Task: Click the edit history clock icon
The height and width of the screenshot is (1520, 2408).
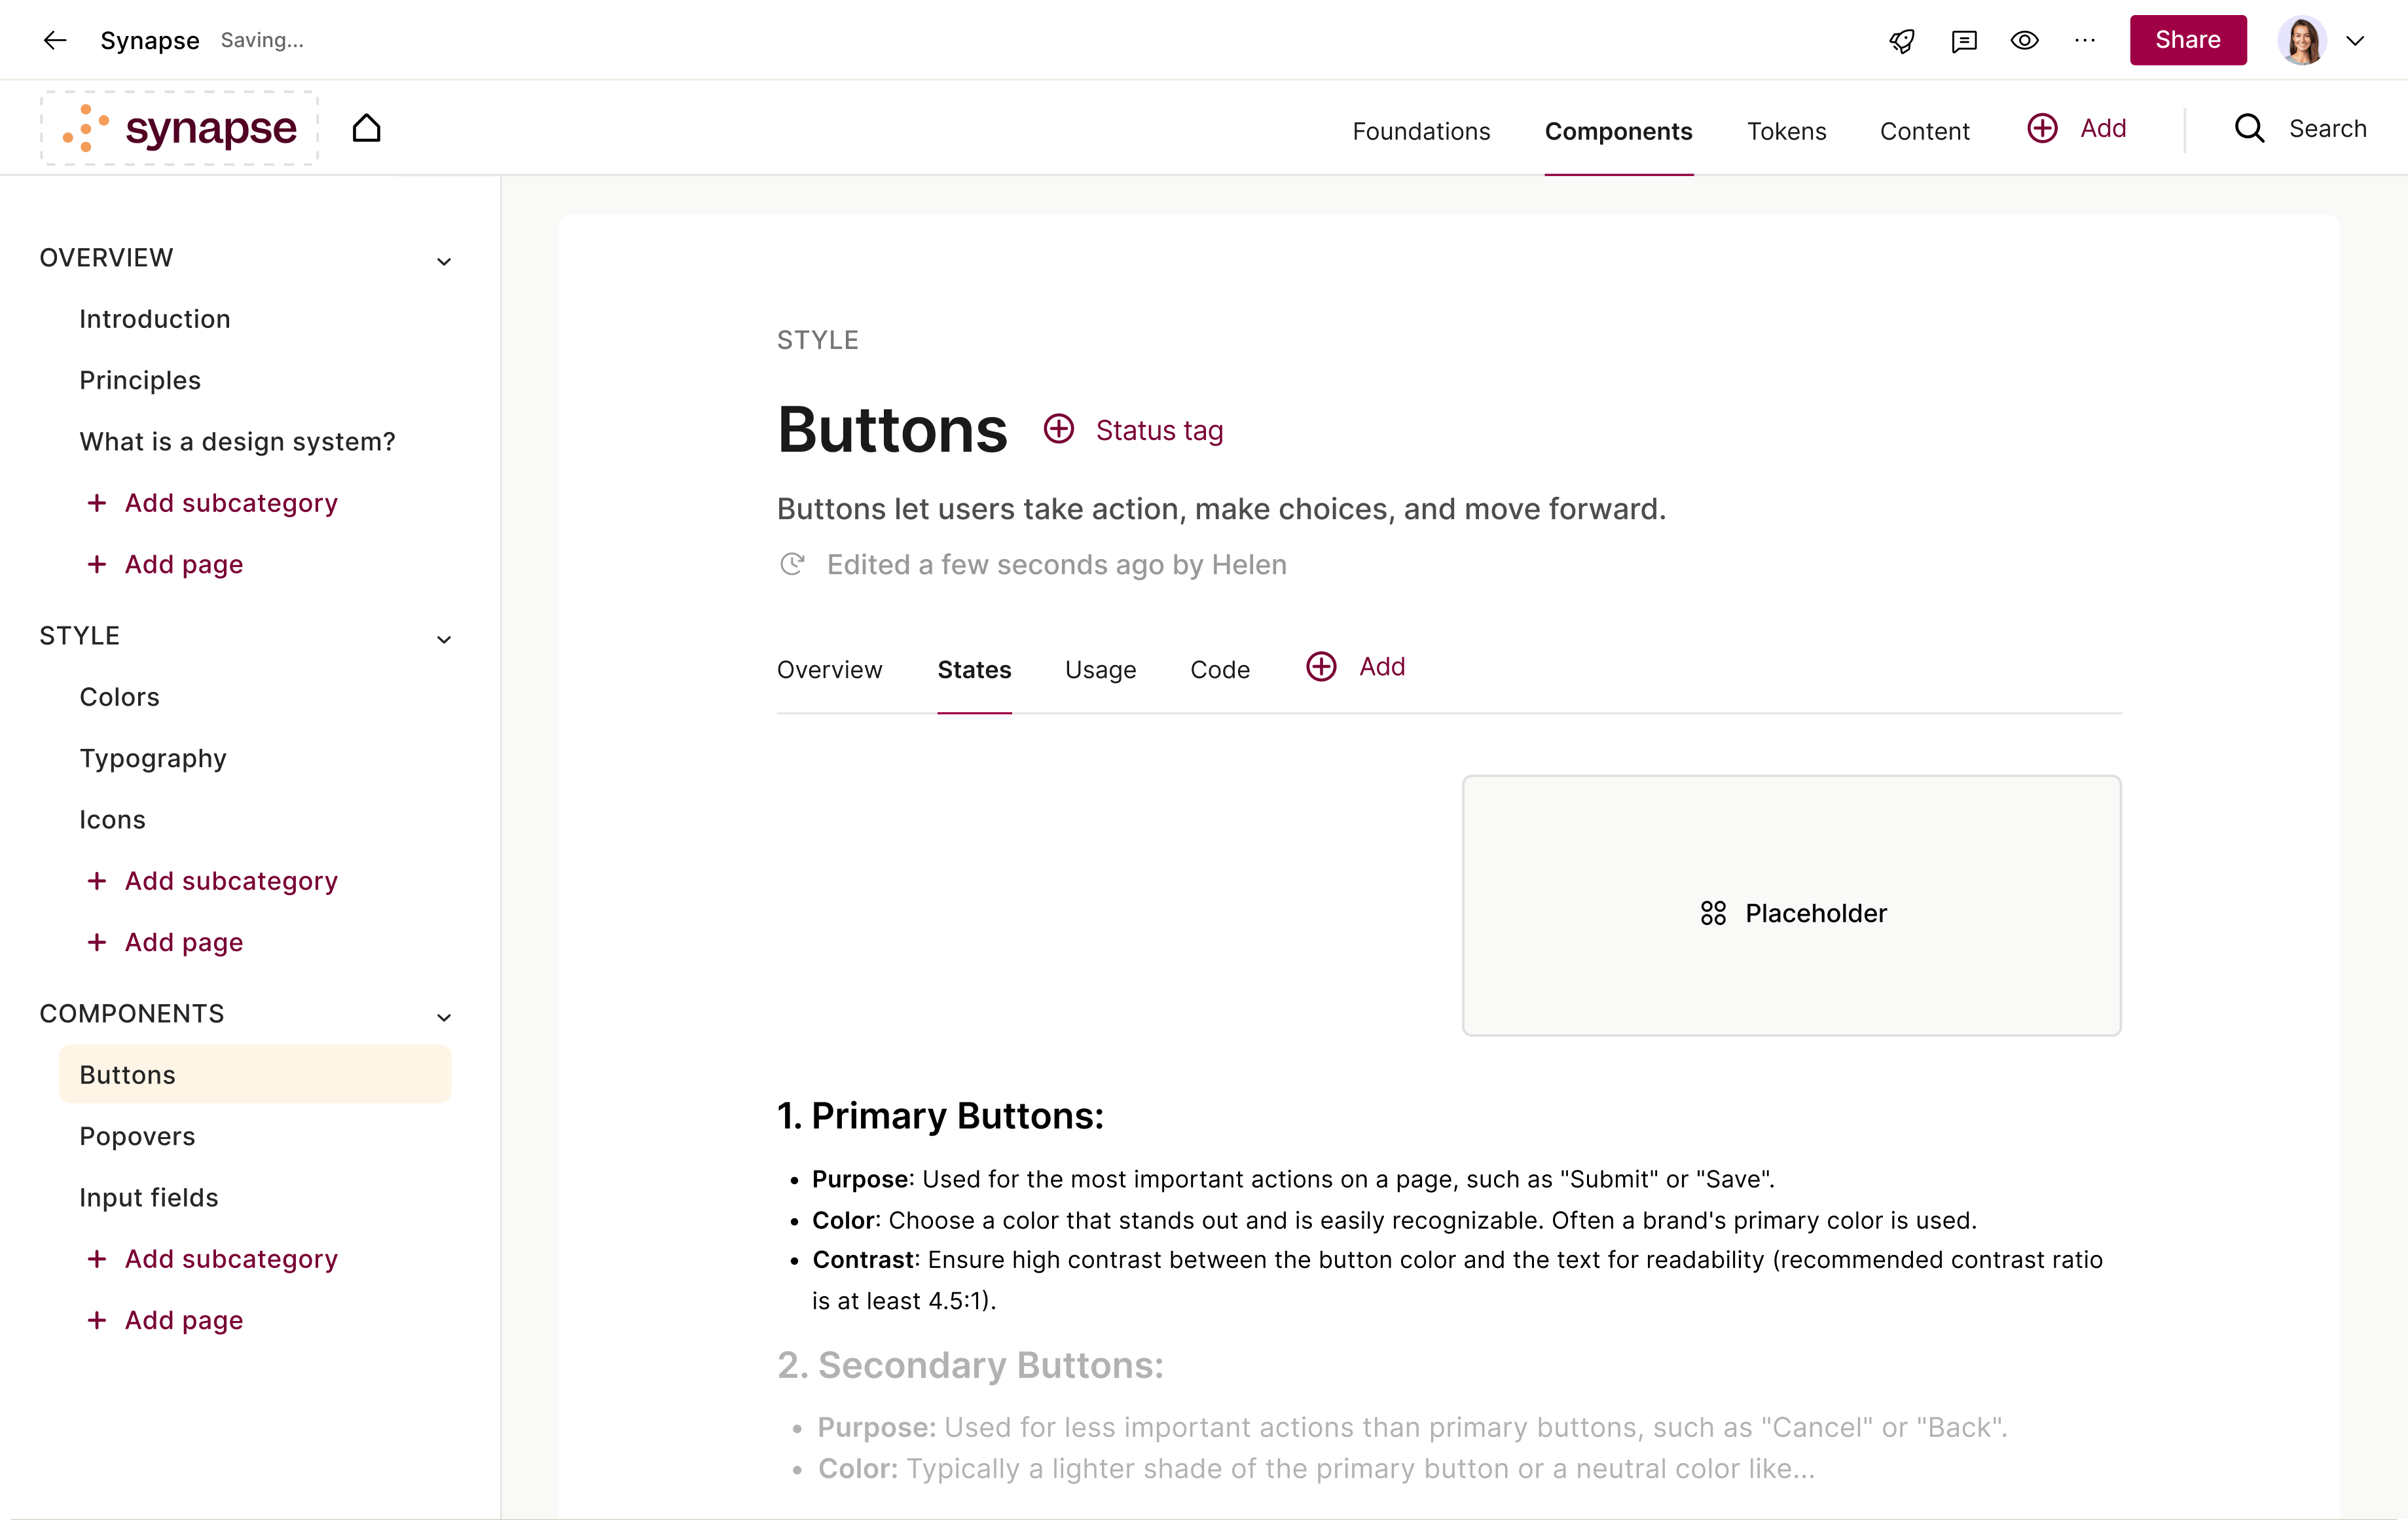Action: 792,564
